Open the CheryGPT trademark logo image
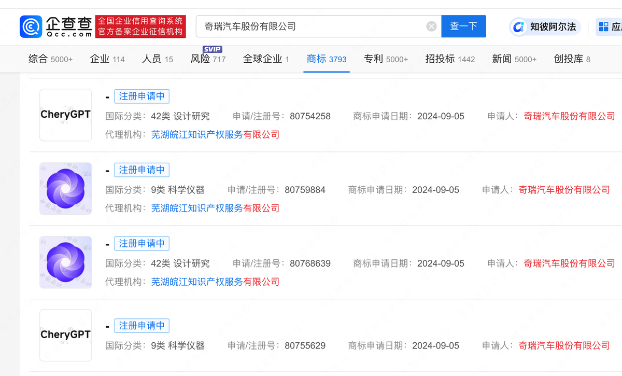 coord(65,115)
